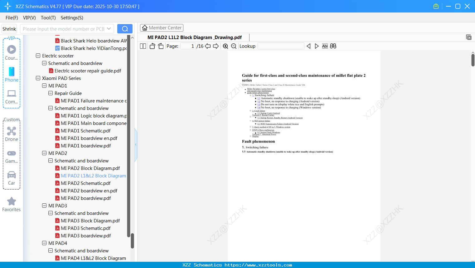This screenshot has height=268, width=475.
Task: Toggle the Abi whole-word match icon
Action: tap(325, 46)
